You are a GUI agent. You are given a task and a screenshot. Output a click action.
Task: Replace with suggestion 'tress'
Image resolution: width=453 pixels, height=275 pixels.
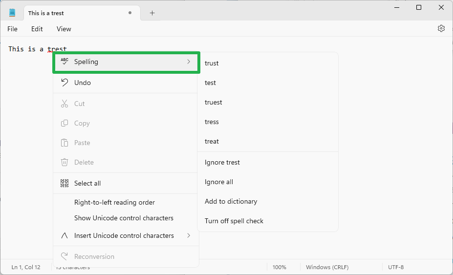coord(267,122)
